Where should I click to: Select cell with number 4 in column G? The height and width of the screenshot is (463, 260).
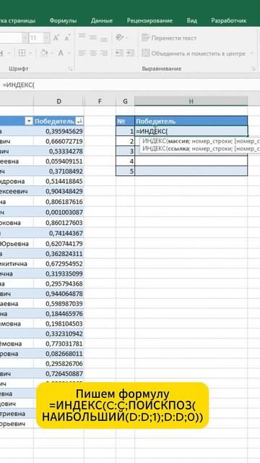click(x=125, y=161)
